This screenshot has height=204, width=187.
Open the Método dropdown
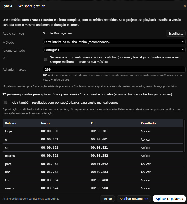click(x=114, y=42)
